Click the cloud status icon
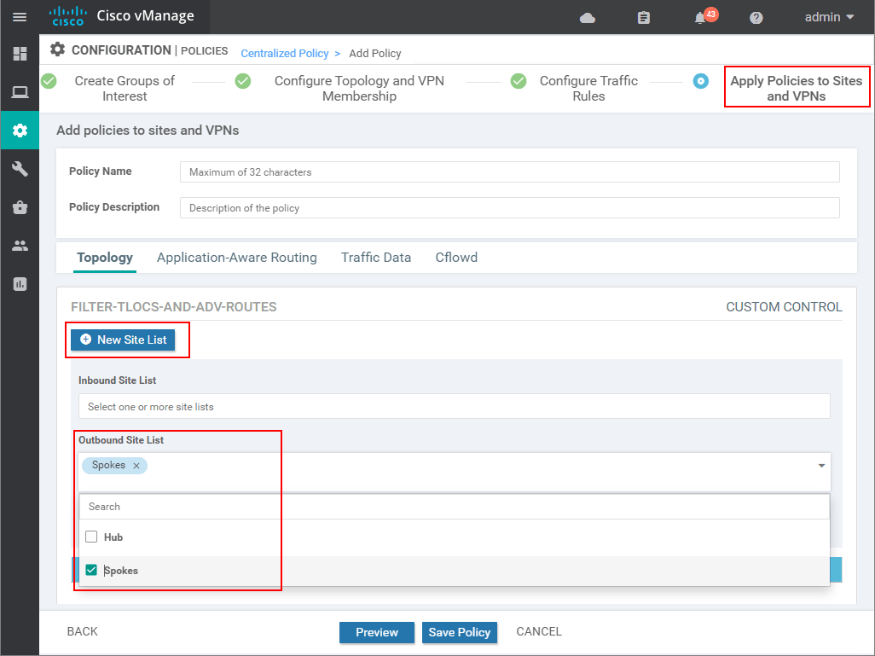 (x=588, y=16)
